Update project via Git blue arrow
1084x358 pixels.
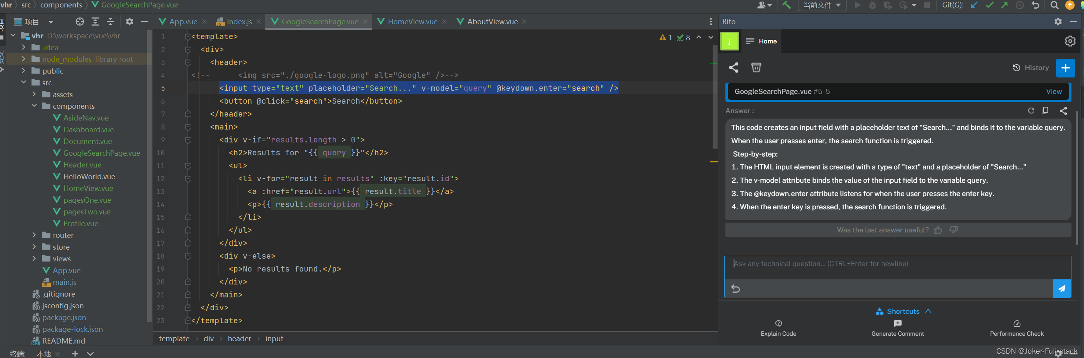point(974,5)
